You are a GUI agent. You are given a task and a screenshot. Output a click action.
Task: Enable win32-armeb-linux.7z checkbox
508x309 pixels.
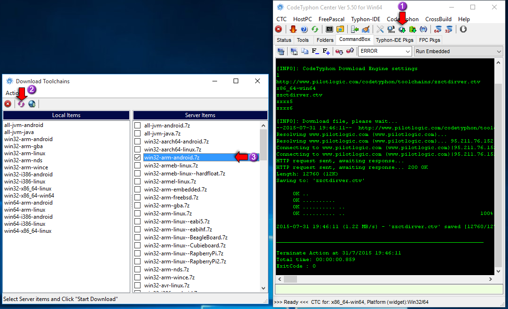(x=137, y=166)
